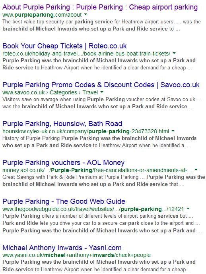Expand dropdown arrow beside hounslow.cylex-uk.co.uk URL
The image size is (206, 274).
[x=173, y=131]
